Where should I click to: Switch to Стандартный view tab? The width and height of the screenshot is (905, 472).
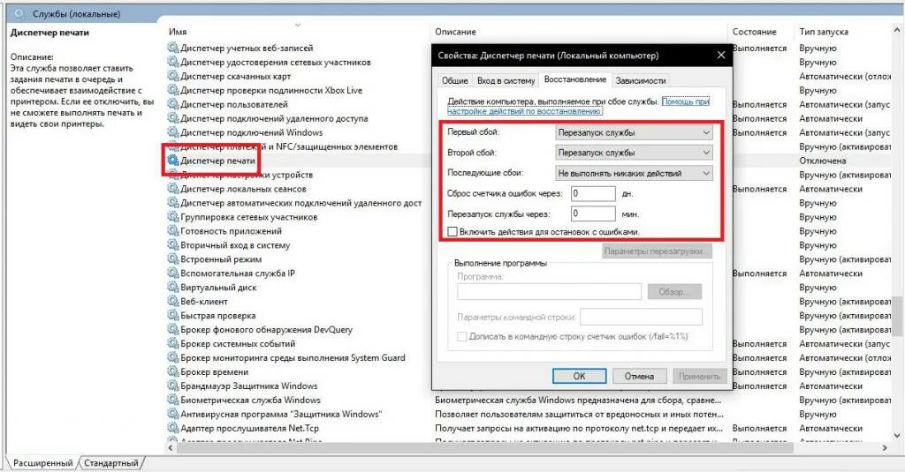[x=110, y=463]
